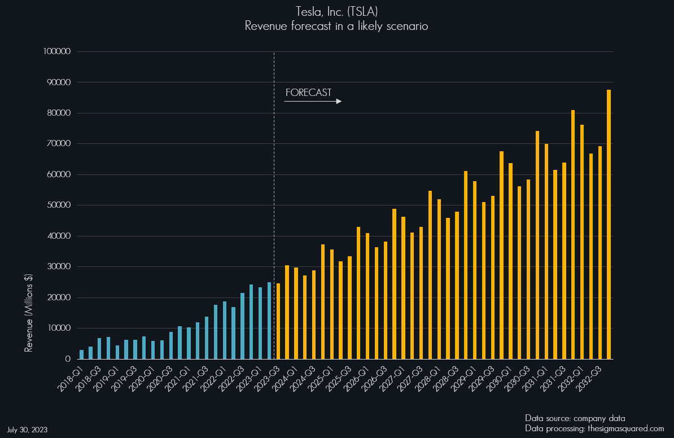
Task: Click the 2028-Q1 x-axis label
Action: coord(428,378)
